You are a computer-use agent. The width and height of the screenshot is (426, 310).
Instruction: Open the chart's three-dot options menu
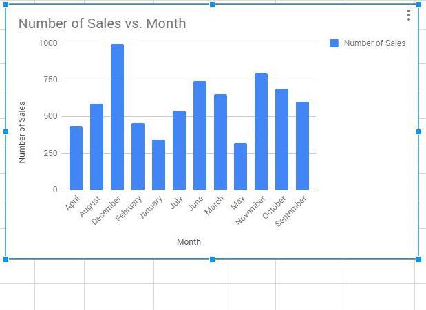click(x=409, y=15)
